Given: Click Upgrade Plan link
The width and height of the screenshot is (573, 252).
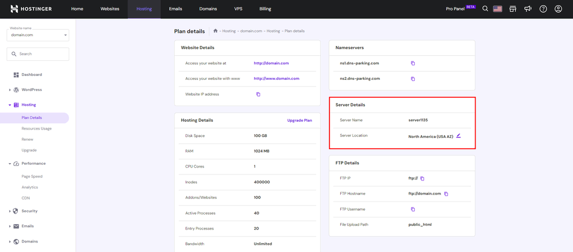Looking at the screenshot, I should click(x=300, y=120).
